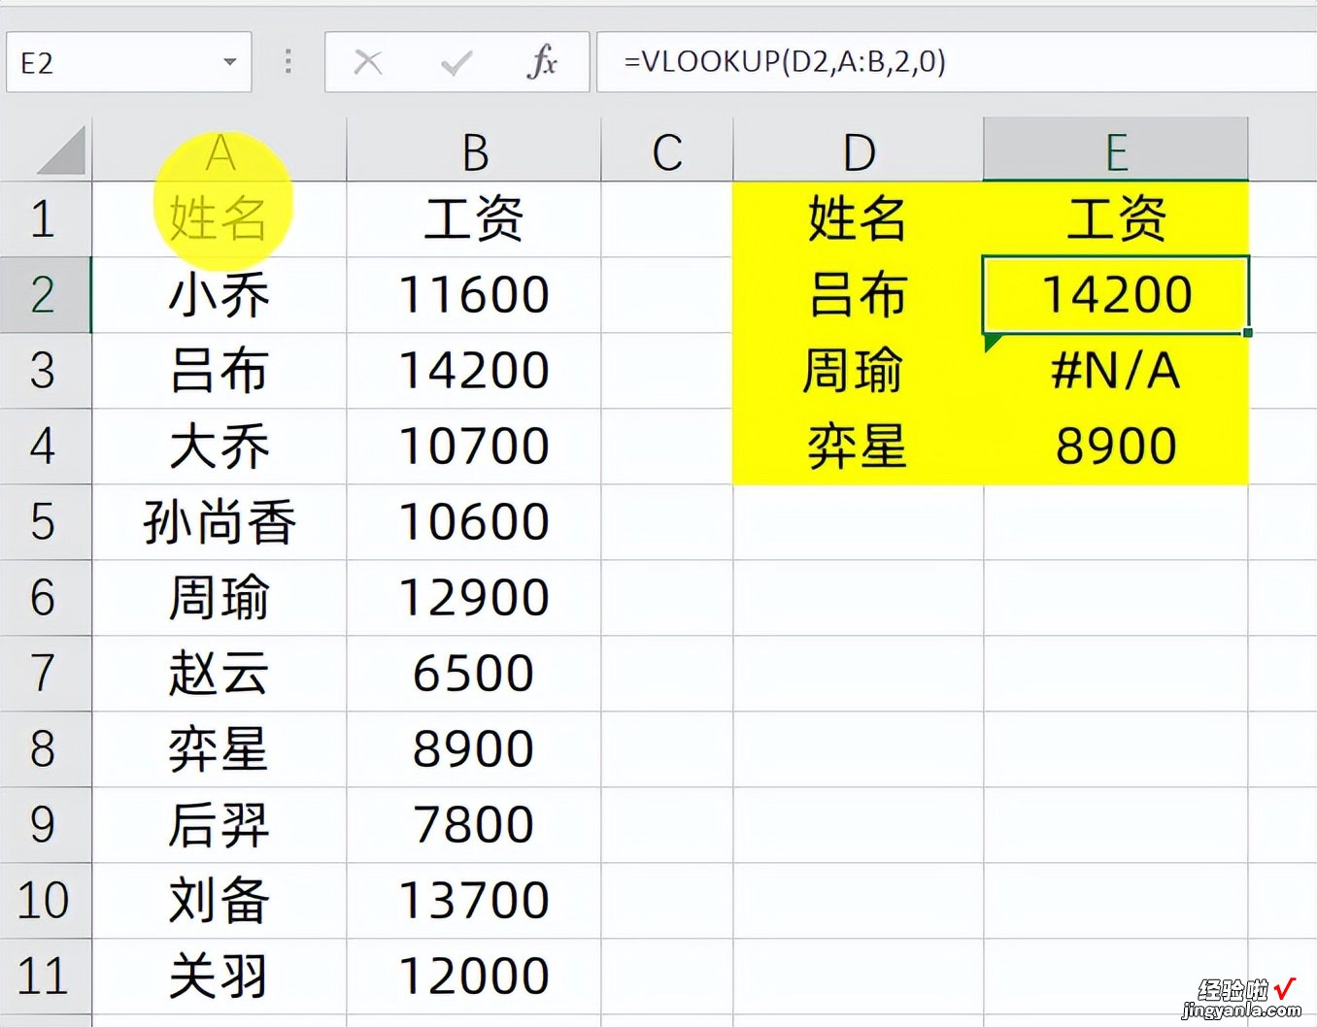
Task: Open the formula bar options dots handle
Action: click(x=288, y=62)
